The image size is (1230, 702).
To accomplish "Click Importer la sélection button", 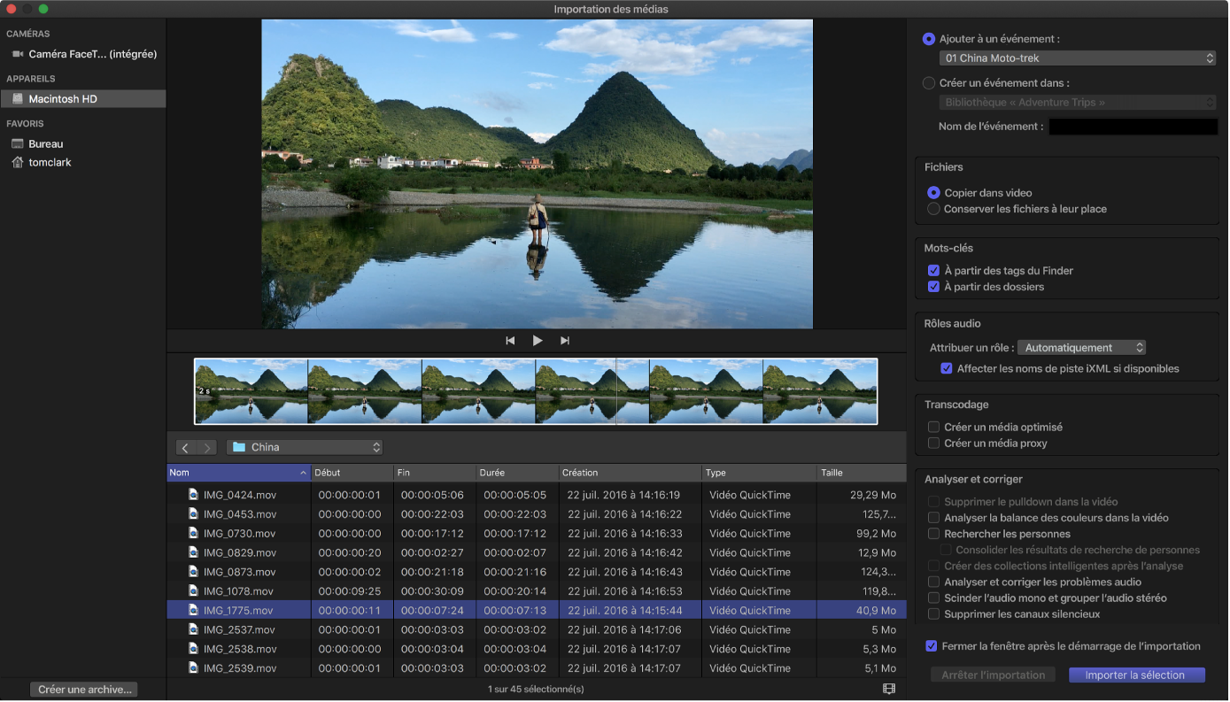I will click(1136, 675).
